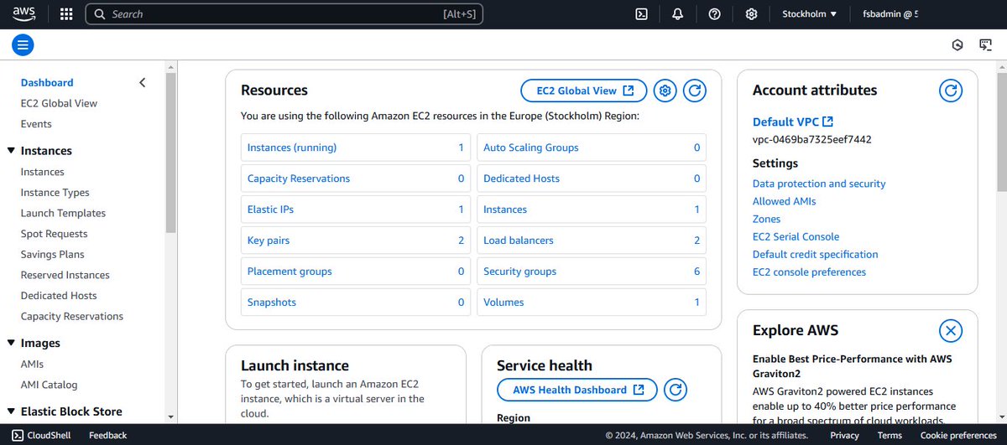1007x445 pixels.
Task: Open Instance Types in sidebar
Action: (x=55, y=193)
